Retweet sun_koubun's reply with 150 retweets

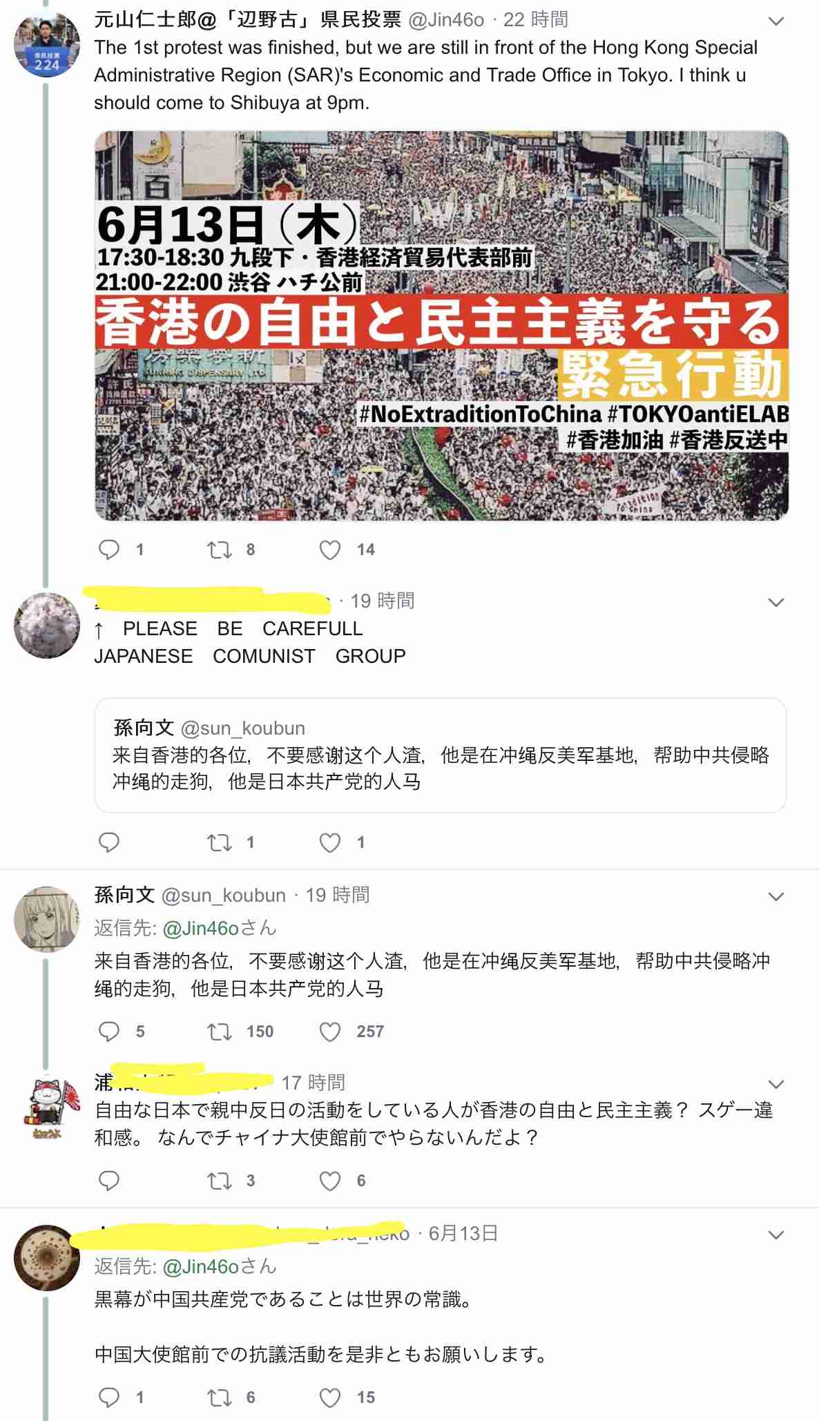click(x=220, y=1032)
